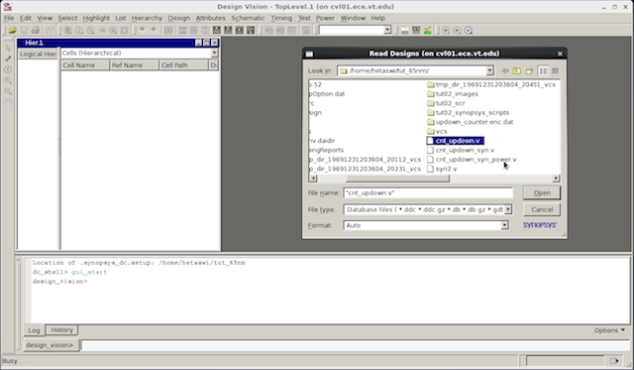Click the print icon in main toolbar
Image resolution: width=634 pixels, height=370 pixels.
[x=36, y=31]
